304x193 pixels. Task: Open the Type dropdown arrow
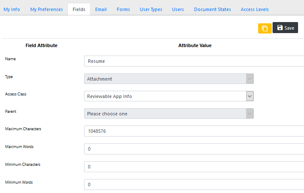(x=250, y=78)
